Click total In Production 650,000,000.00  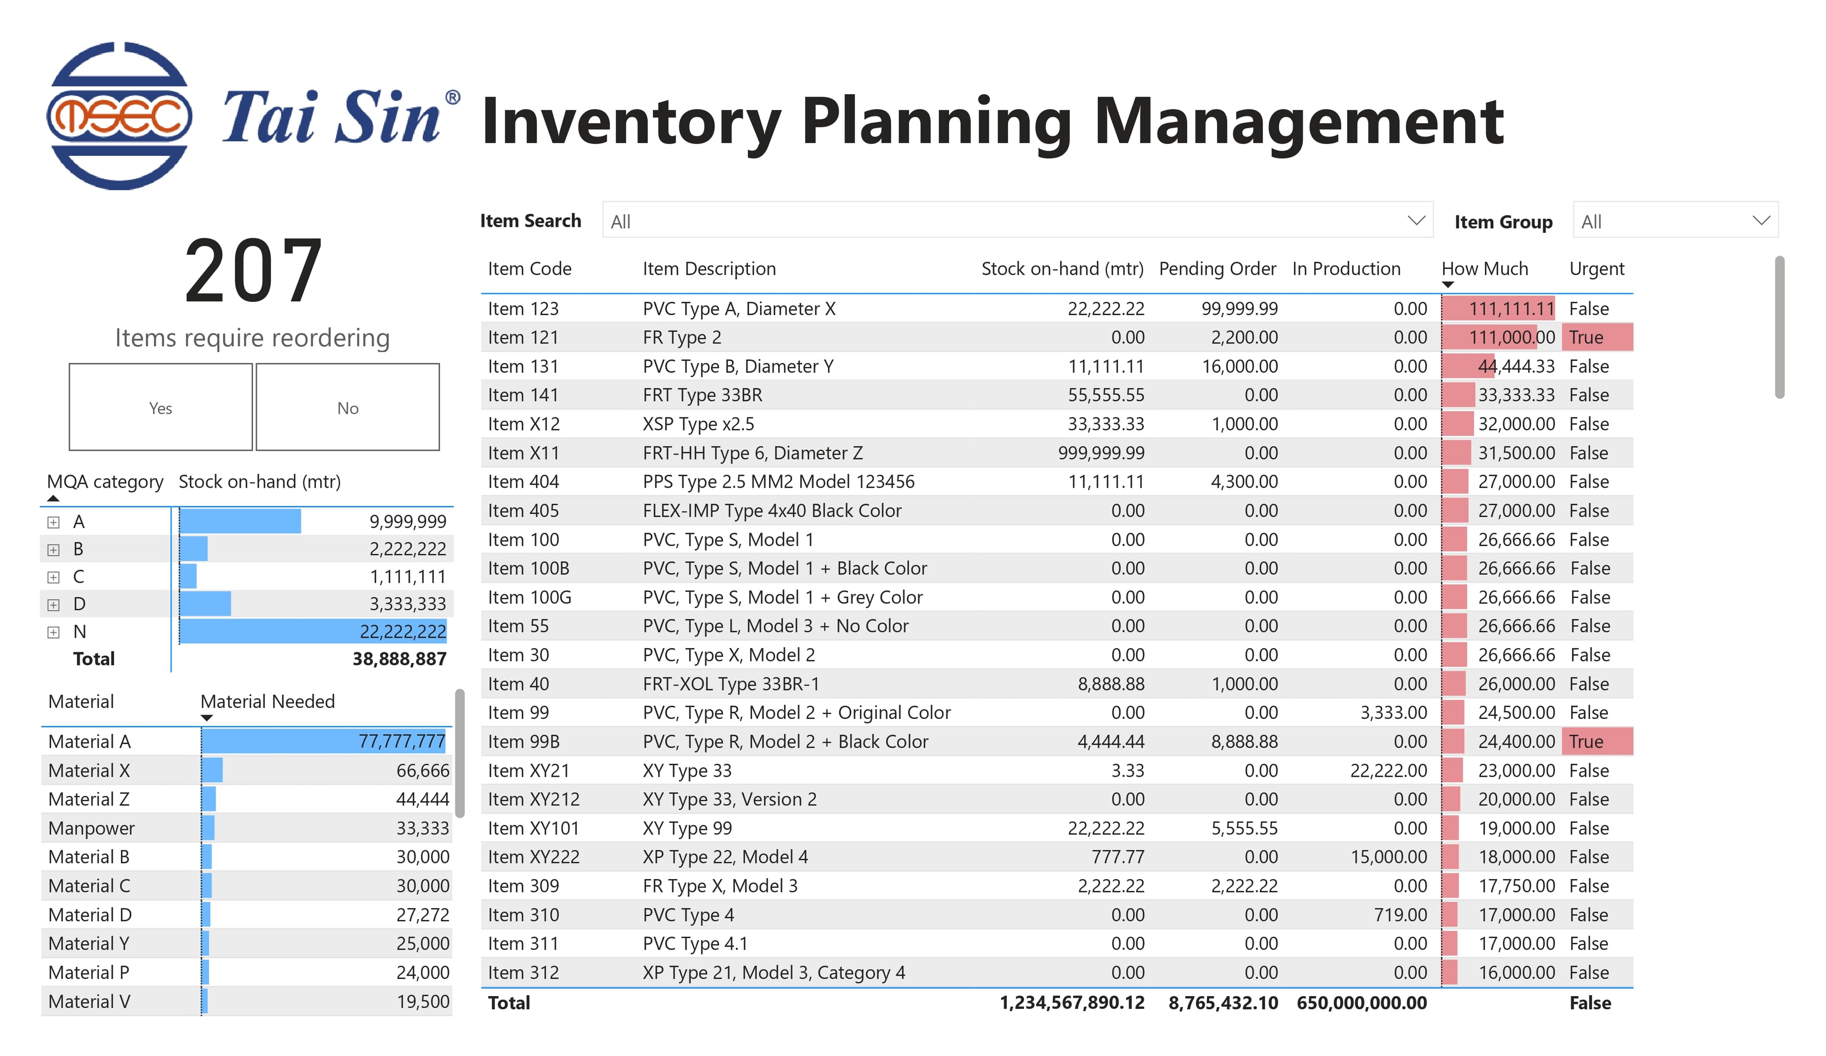1362,1003
